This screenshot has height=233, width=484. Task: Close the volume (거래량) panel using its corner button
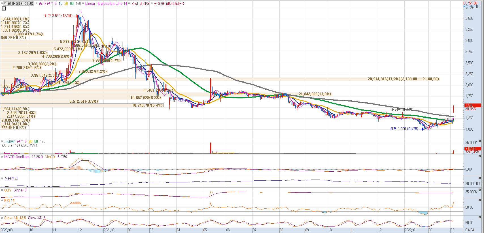tap(480, 141)
